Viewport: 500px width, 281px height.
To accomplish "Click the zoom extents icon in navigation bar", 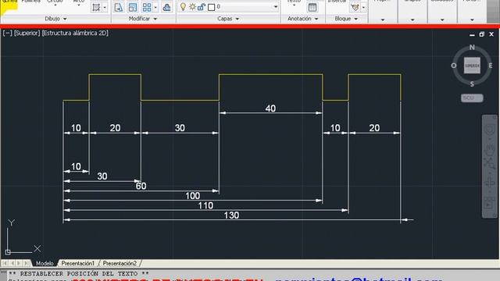I will (490, 163).
